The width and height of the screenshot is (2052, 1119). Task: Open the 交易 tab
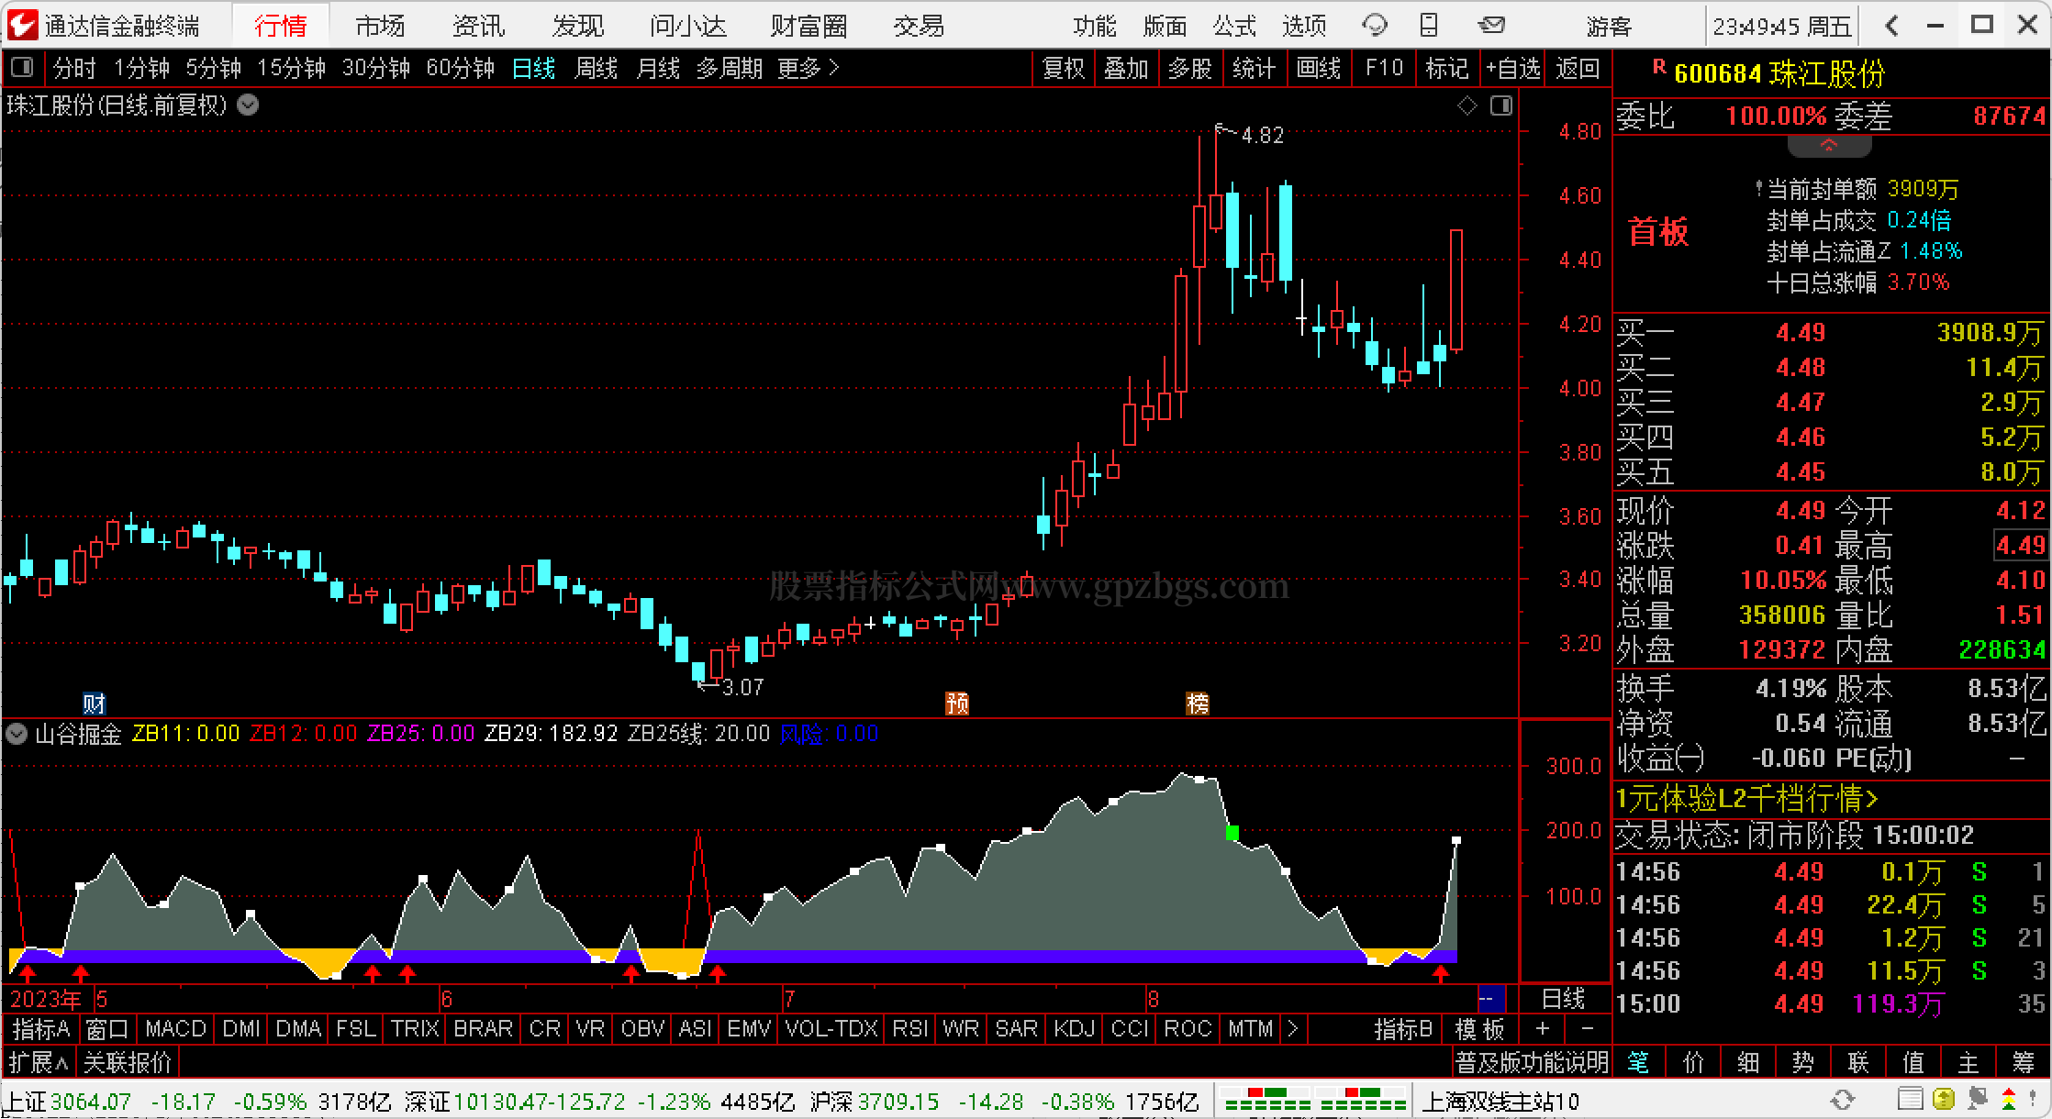point(919,26)
